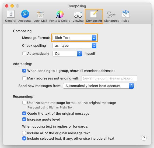Open the Cc: dropdown menu
This screenshot has width=154, height=148.
point(67,54)
